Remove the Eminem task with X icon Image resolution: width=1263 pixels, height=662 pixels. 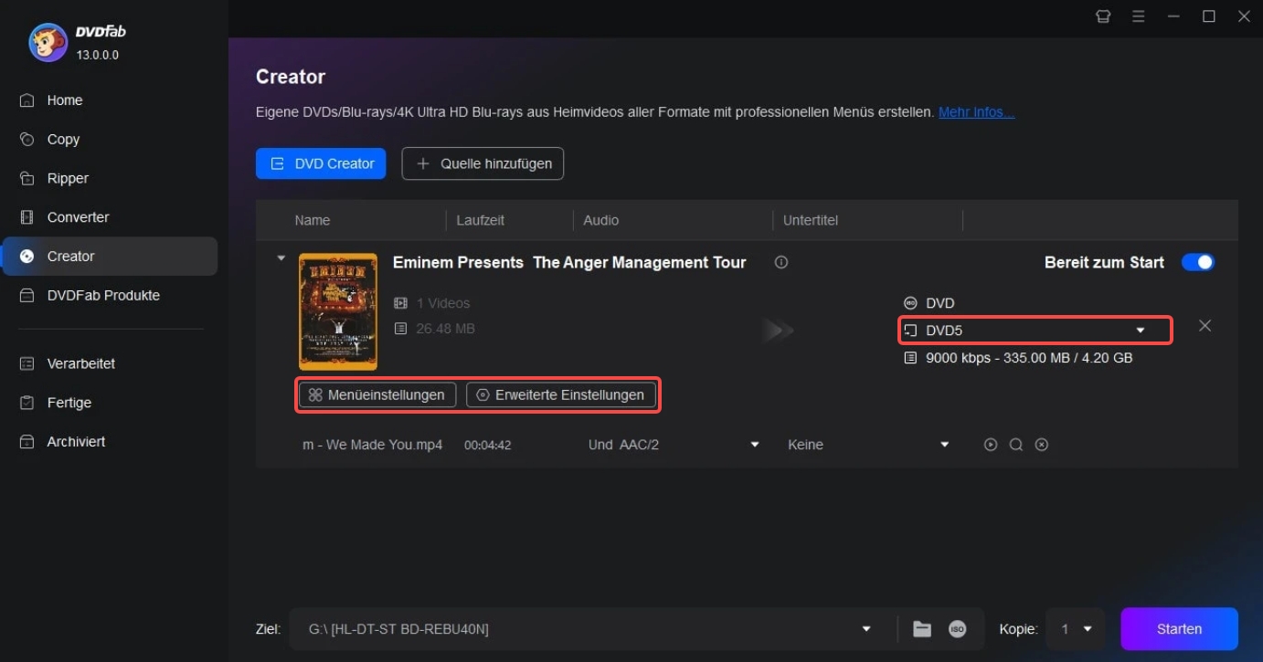pyautogui.click(x=1205, y=326)
